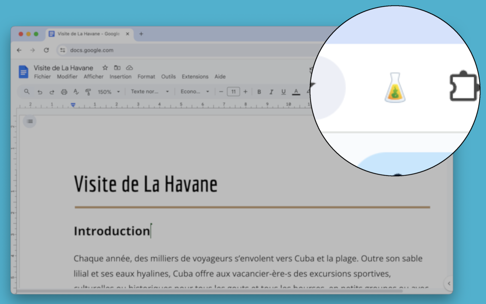Open the 150% zoom dropdown
The image size is (486, 304).
click(x=109, y=92)
